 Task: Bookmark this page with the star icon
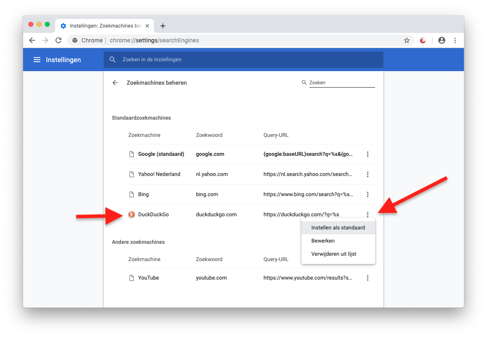pyautogui.click(x=406, y=40)
